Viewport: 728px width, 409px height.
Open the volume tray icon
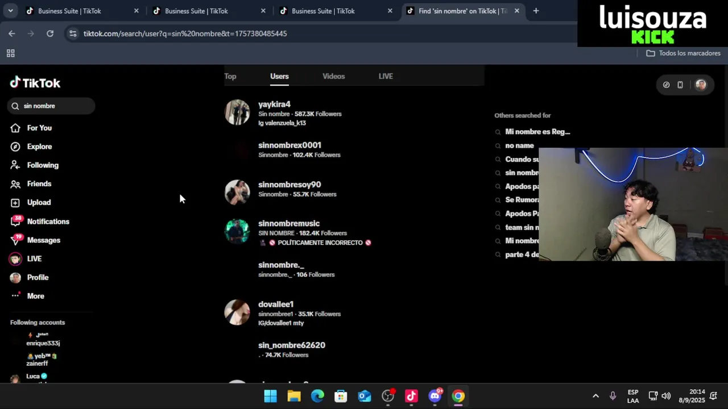[666, 396]
